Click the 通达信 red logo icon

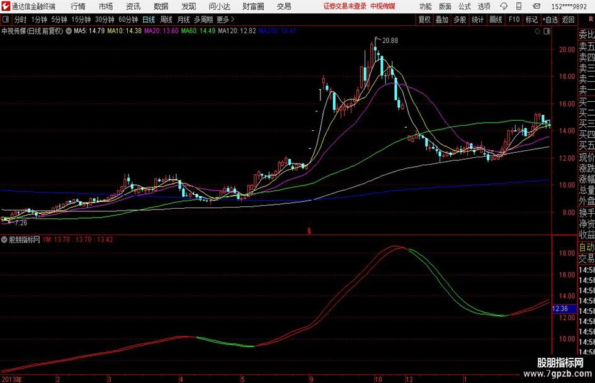[6, 6]
